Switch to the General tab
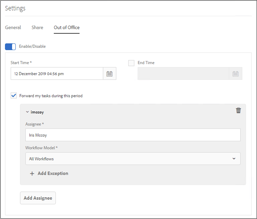257x219 pixels. pos(13,27)
